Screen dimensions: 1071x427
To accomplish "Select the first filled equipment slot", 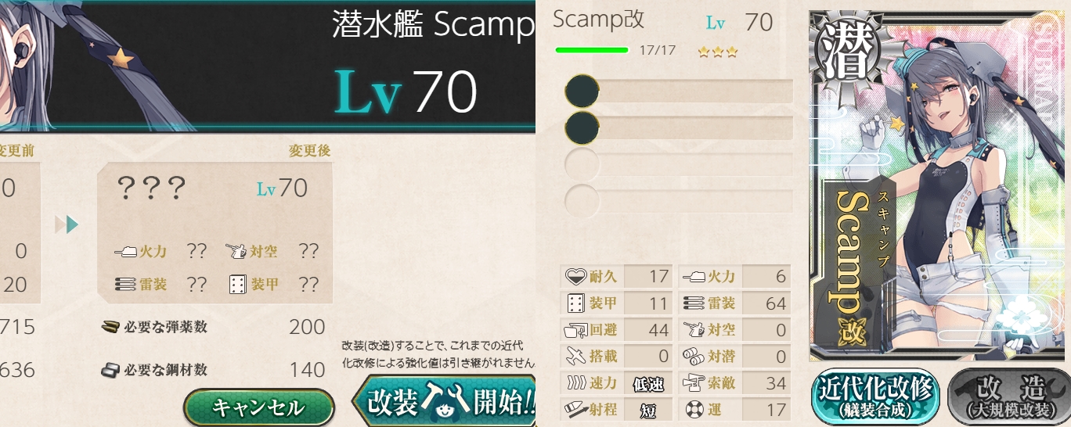I will pyautogui.click(x=678, y=91).
